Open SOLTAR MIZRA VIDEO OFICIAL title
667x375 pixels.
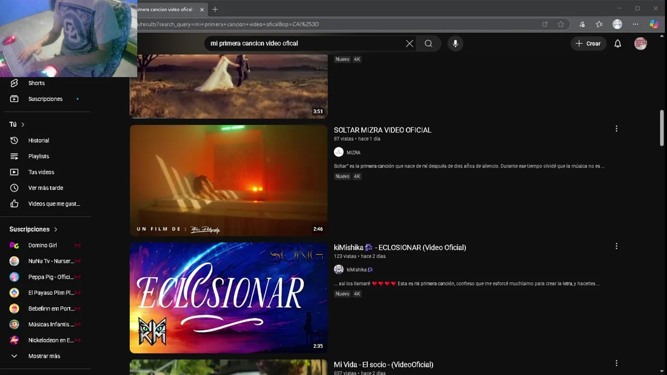coord(382,130)
